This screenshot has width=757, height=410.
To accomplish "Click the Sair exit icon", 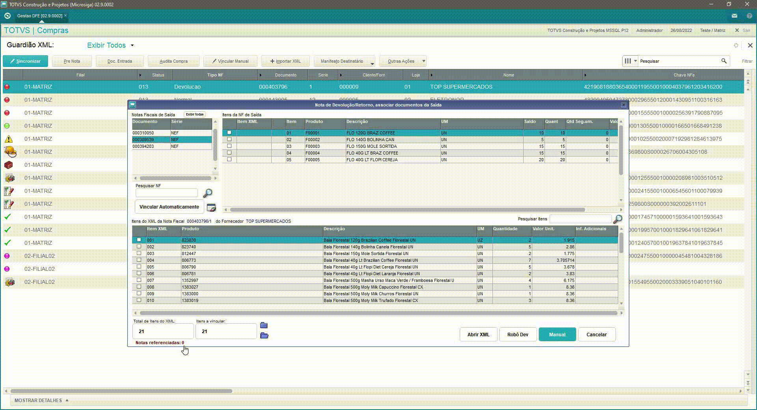I will click(737, 30).
